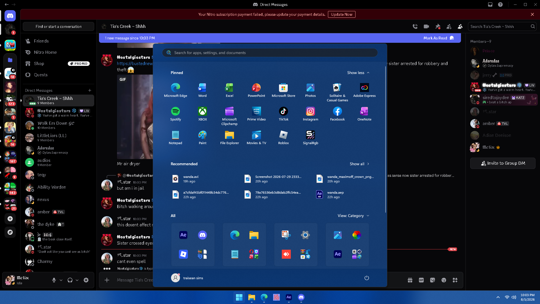Select the Walk Em Down GC chat
The width and height of the screenshot is (540, 304).
click(58, 125)
